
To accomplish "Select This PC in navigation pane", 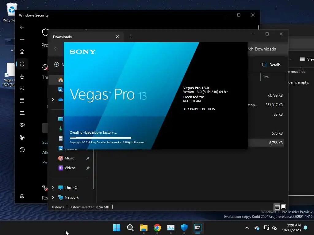I will click(x=71, y=188).
